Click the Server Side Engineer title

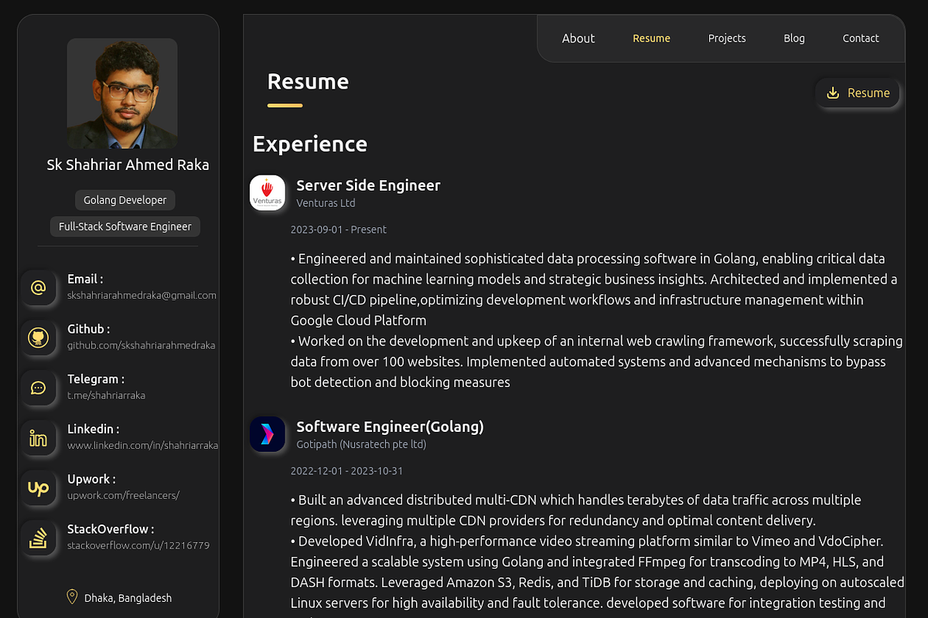[368, 185]
